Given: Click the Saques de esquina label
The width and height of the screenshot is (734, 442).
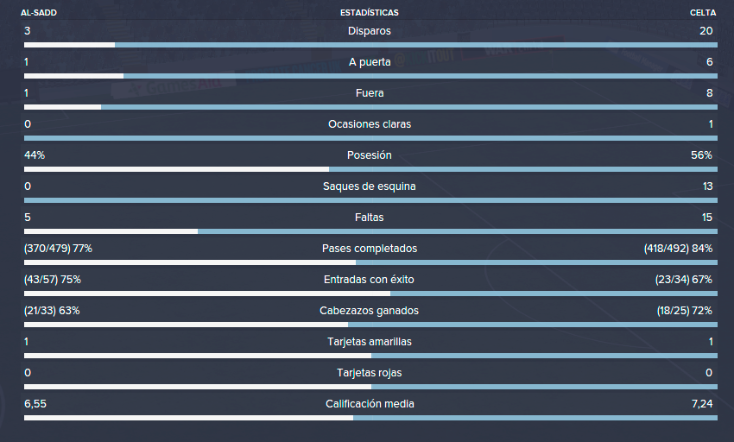Looking at the screenshot, I should click(x=370, y=186).
